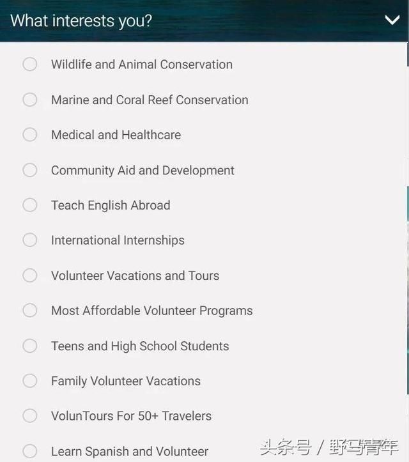Select Marine and Coral Reef Conservation radio
This screenshot has height=462, width=409.
click(30, 100)
